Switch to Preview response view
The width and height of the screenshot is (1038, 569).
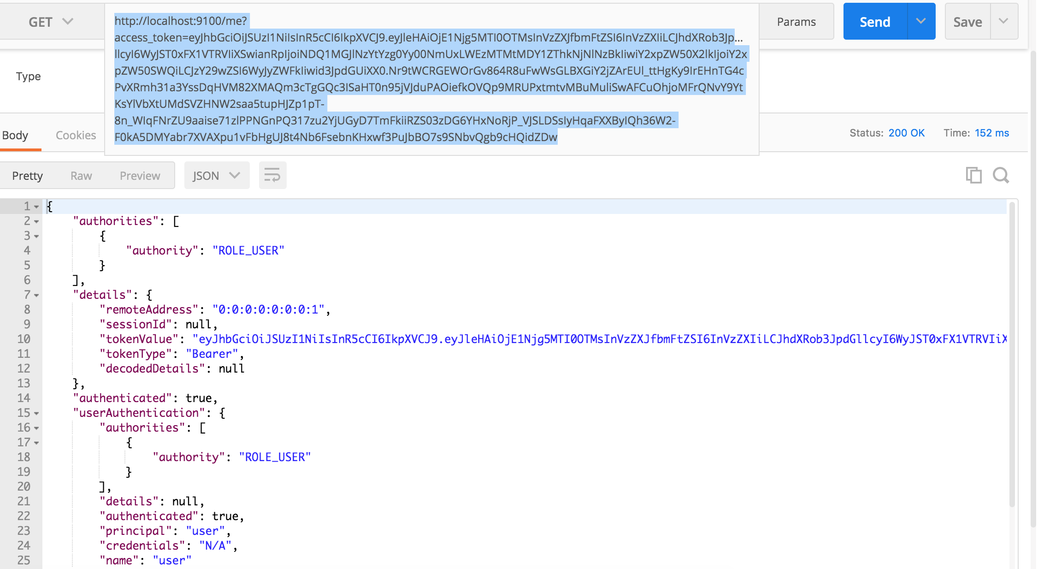click(x=140, y=176)
